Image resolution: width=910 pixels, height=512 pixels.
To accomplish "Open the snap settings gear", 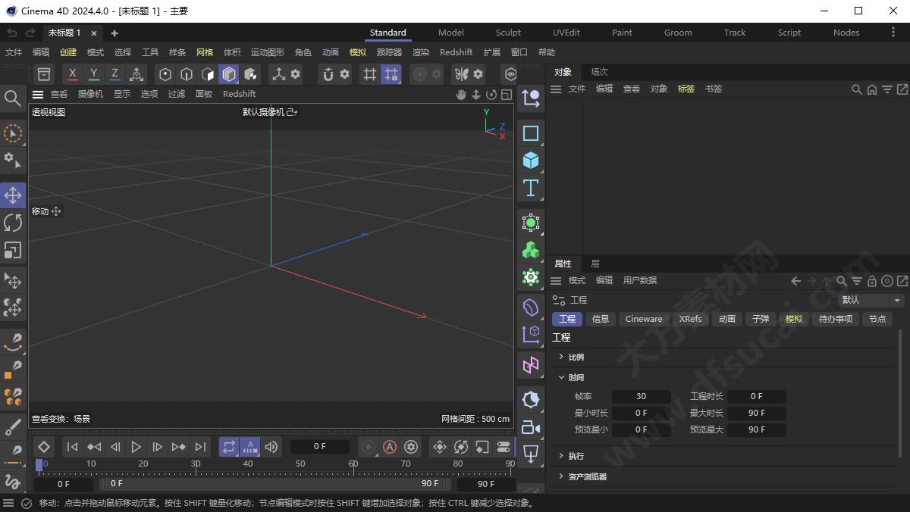I will [344, 74].
